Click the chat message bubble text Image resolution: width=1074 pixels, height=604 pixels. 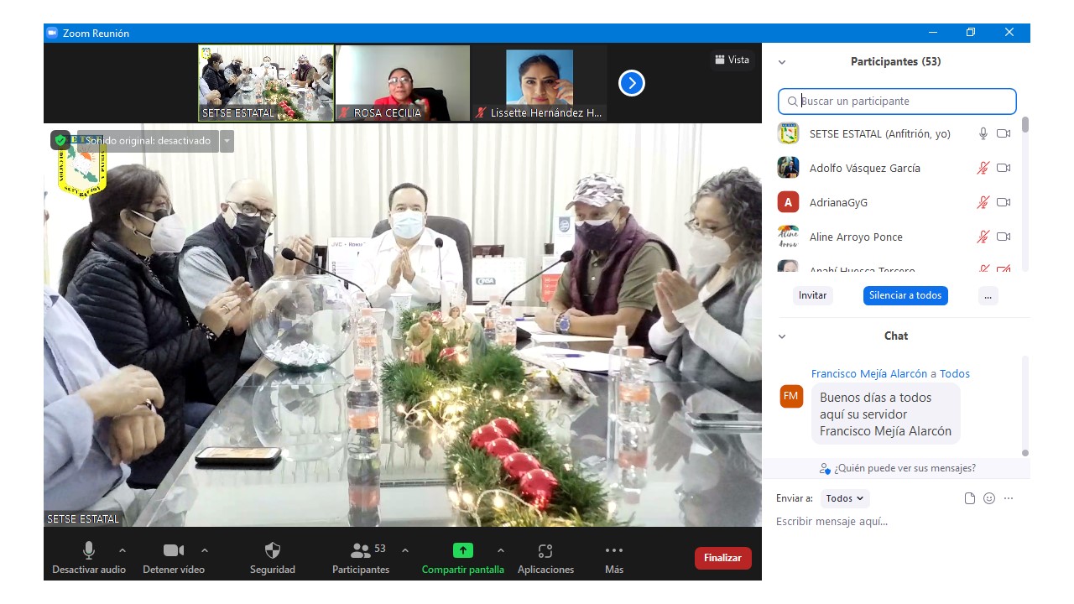886,414
